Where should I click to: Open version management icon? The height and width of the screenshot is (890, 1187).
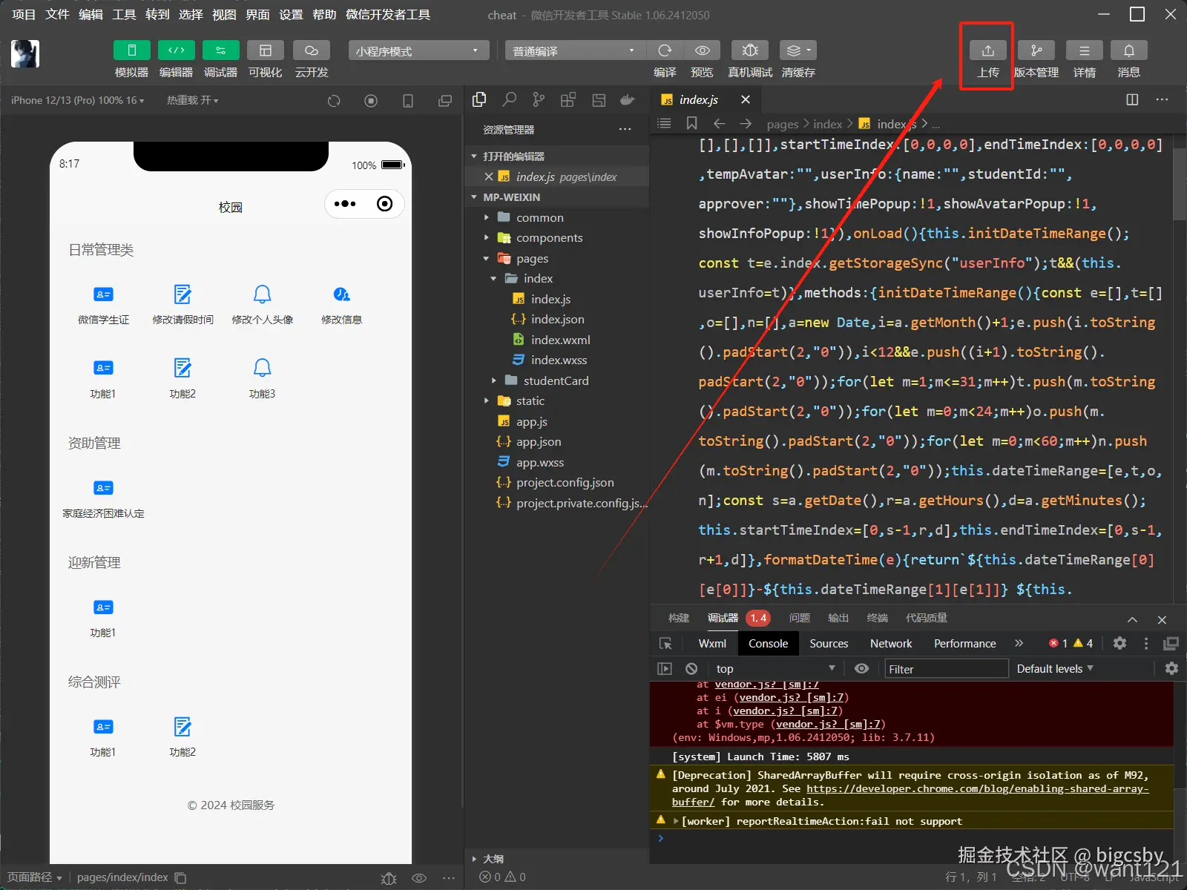click(1036, 50)
